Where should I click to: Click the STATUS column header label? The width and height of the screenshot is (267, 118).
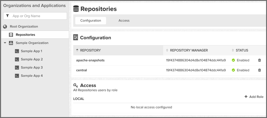[x=242, y=50]
